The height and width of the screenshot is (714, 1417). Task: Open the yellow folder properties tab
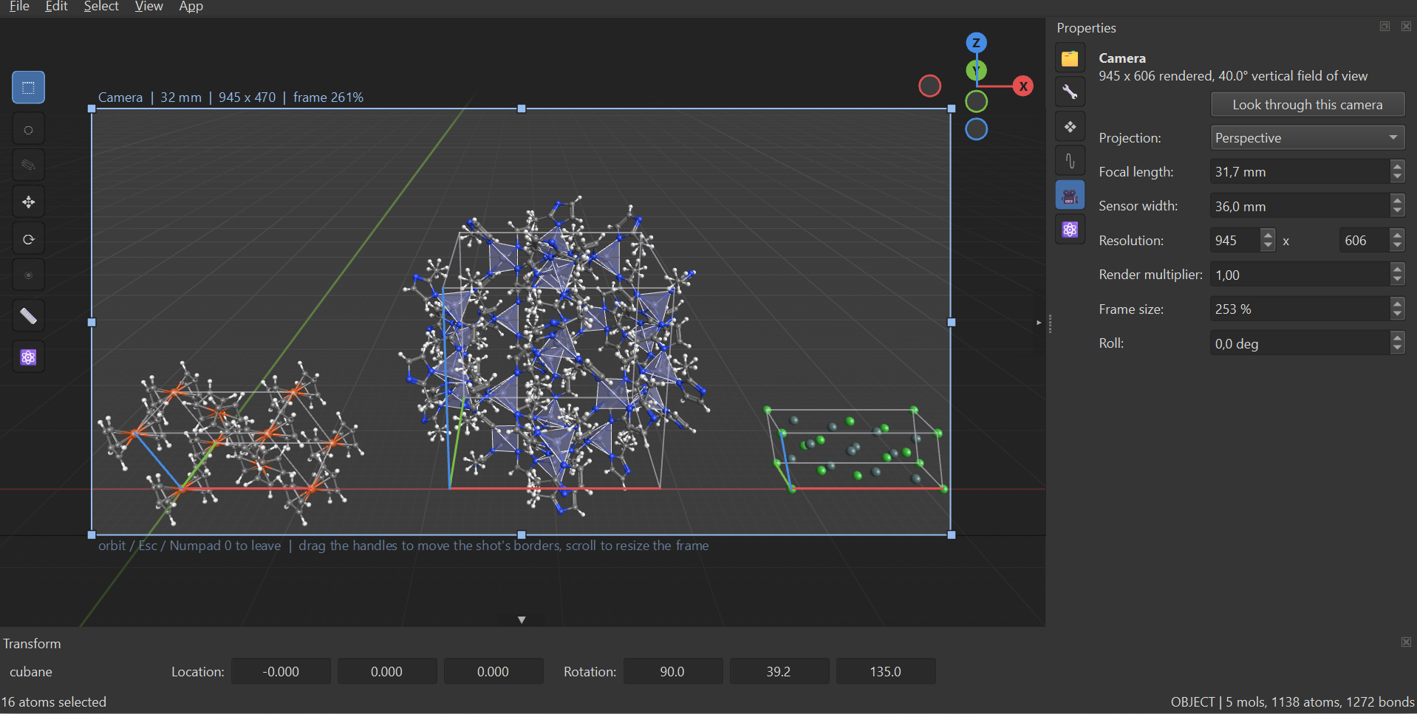pos(1070,58)
